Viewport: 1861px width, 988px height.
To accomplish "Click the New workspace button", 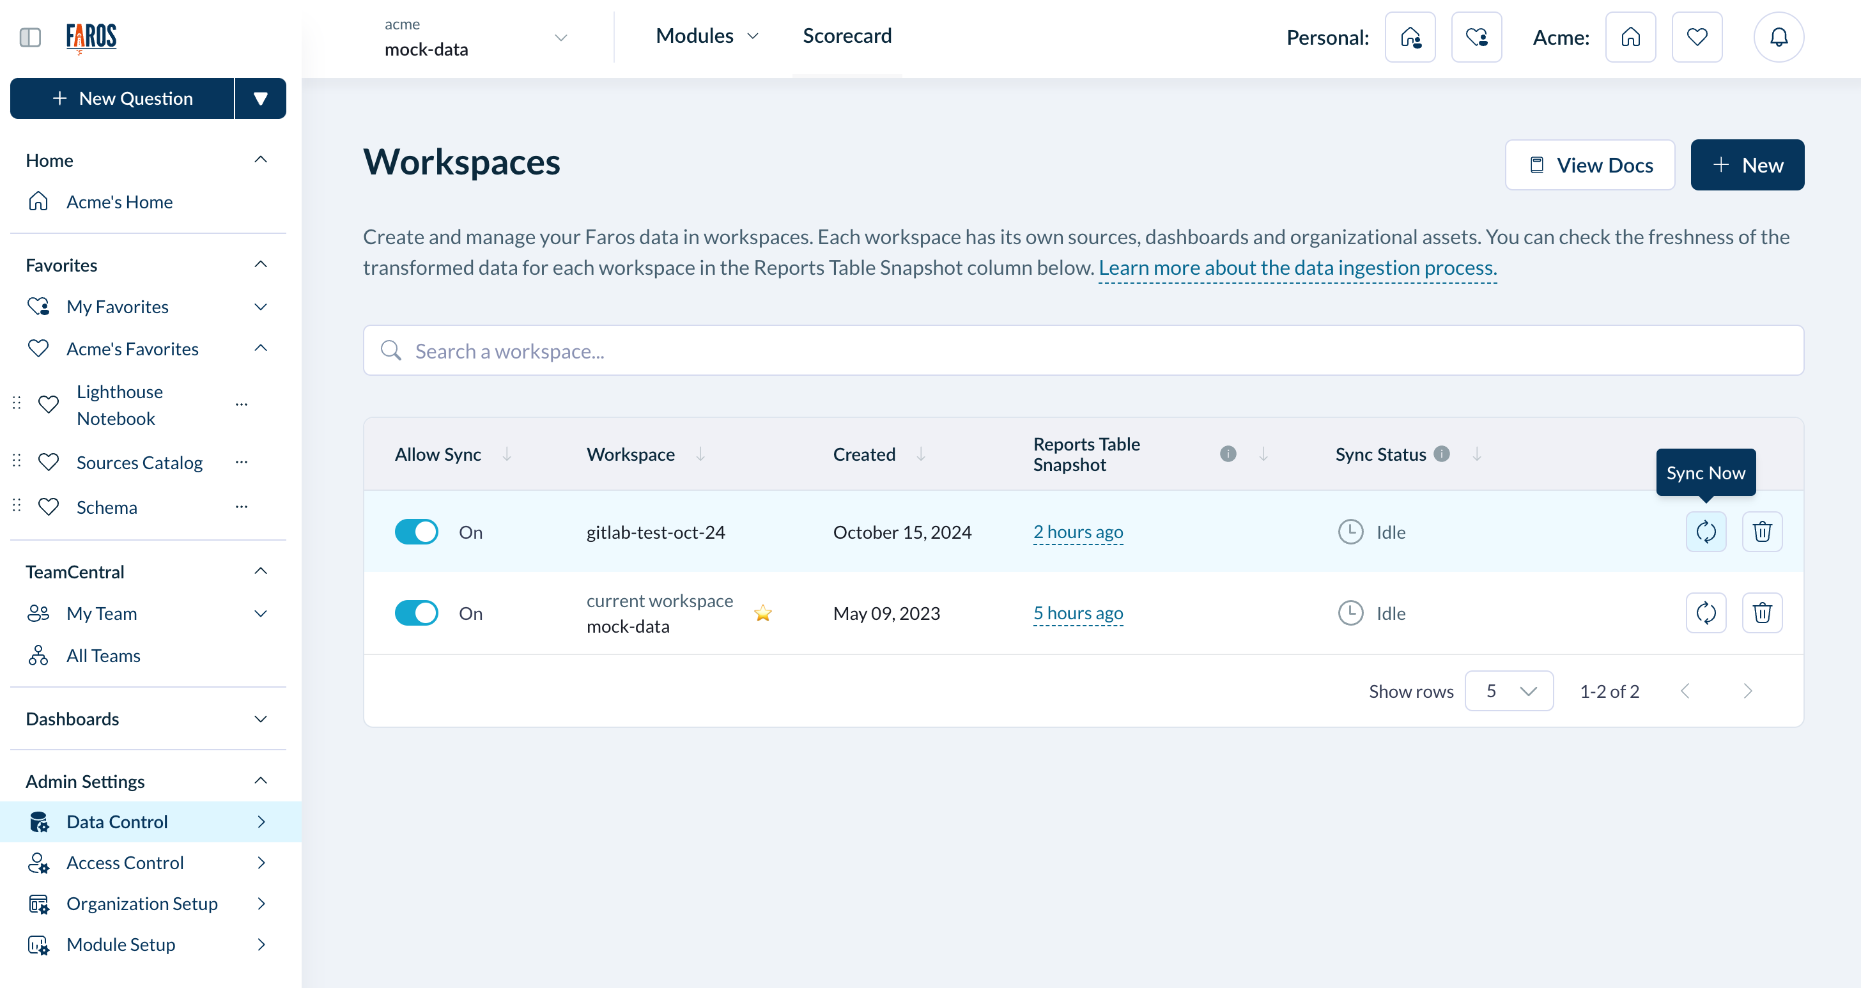I will [x=1745, y=164].
